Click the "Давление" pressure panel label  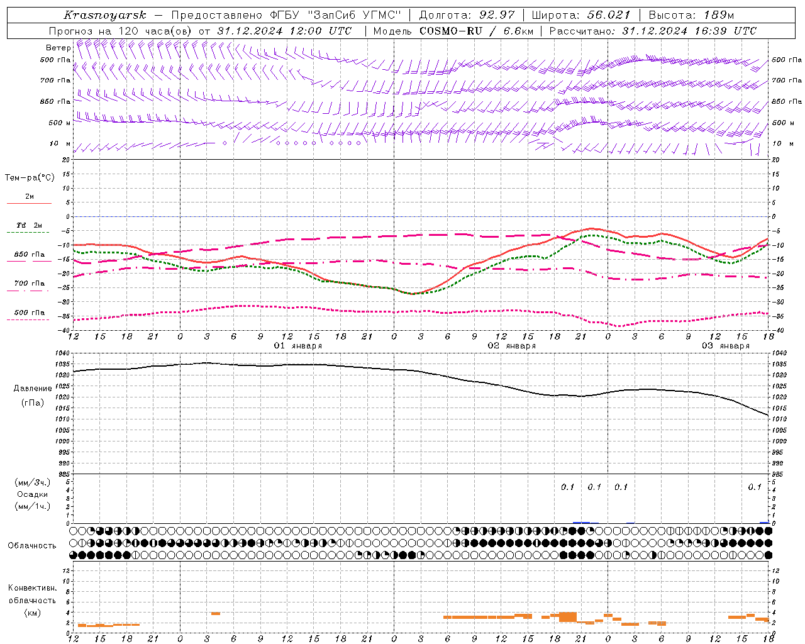pos(33,389)
